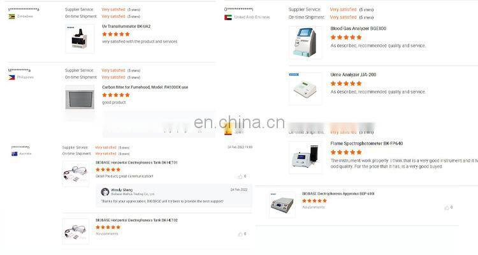Click the five-star rating under Urine Analyzer
This screenshot has width=478, height=255.
click(346, 84)
